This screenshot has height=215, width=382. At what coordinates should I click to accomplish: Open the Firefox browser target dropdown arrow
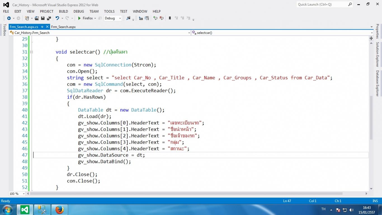(x=95, y=18)
